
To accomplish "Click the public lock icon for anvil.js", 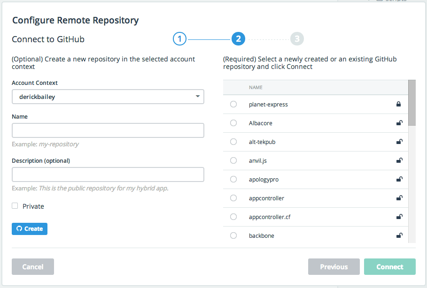I will point(399,160).
